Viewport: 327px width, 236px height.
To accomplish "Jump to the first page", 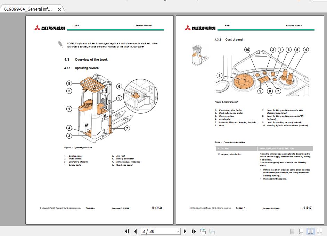I will (128, 231).
